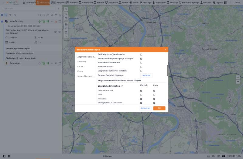Viewport: 243px width, 159px height.
Task: Open the Fahrer menu item
Action: point(134,2)
